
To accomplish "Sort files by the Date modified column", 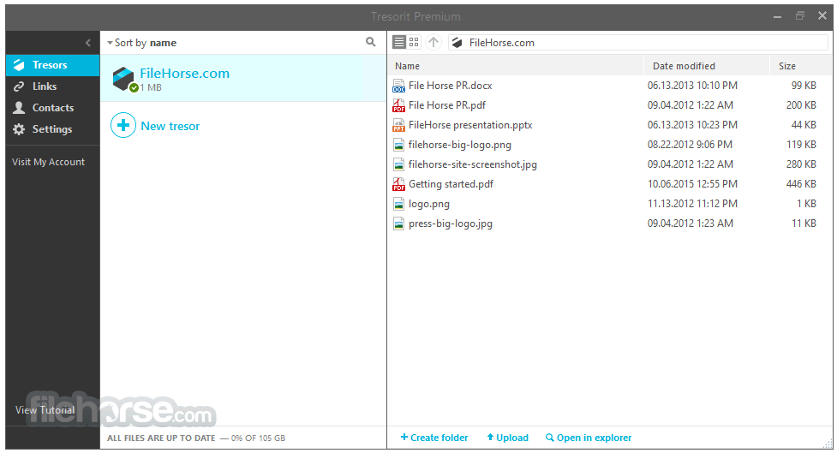I will coord(684,66).
